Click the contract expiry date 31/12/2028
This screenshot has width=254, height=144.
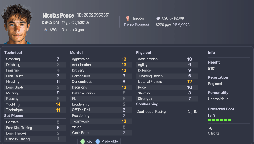pyautogui.click(x=181, y=25)
